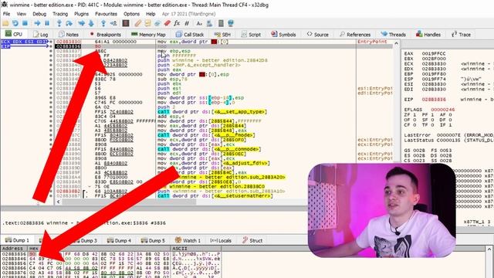Open the Help menu
Screen dimensions: 494x278
click(151, 14)
